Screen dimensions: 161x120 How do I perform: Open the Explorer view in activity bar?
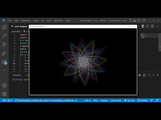click(4, 27)
